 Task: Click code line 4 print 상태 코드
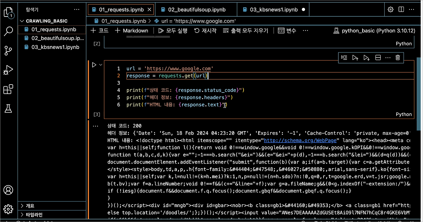click(185, 90)
